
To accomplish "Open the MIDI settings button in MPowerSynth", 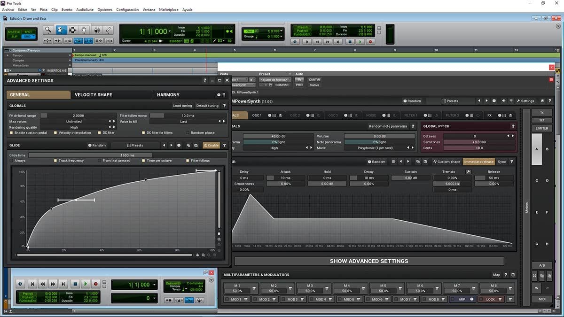I will (542, 299).
